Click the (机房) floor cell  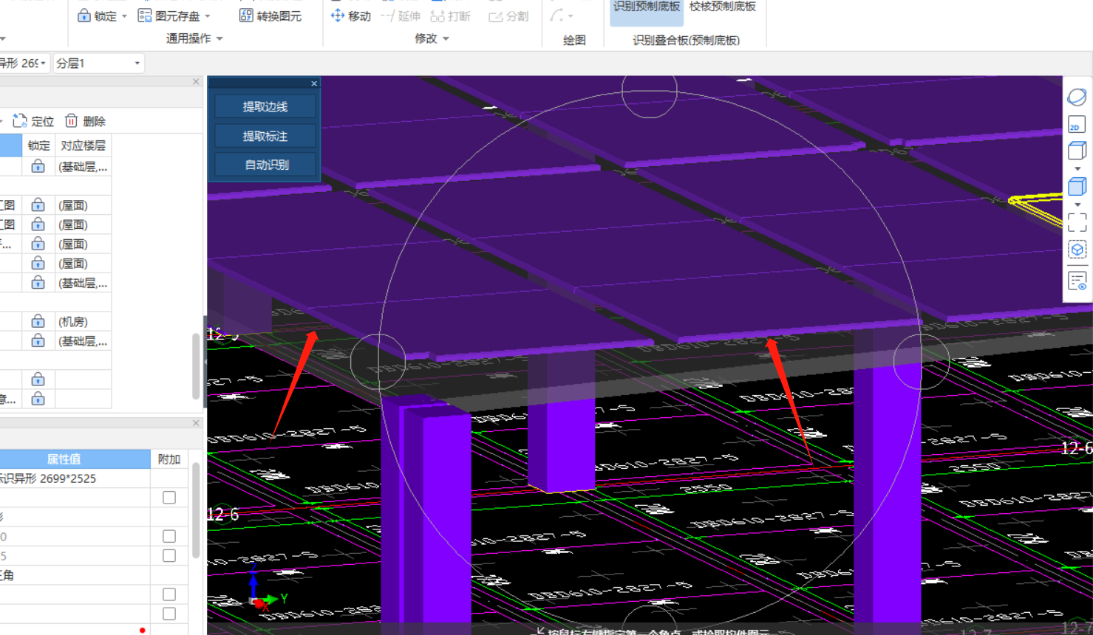point(83,322)
